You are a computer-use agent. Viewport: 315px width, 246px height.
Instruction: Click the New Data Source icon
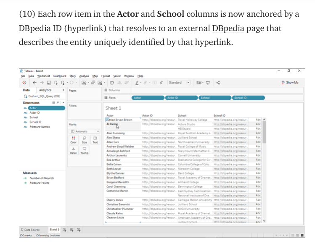pos(56,83)
